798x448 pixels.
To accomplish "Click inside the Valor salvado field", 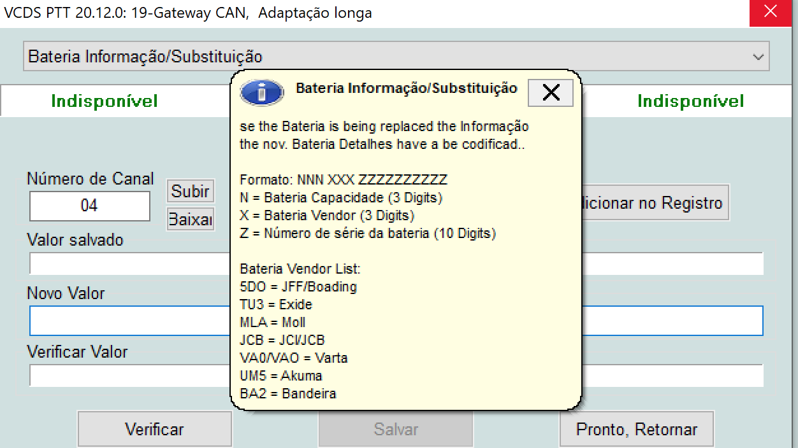I will [127, 263].
